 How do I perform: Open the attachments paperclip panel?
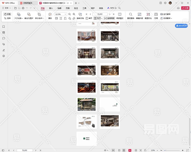click(4, 44)
